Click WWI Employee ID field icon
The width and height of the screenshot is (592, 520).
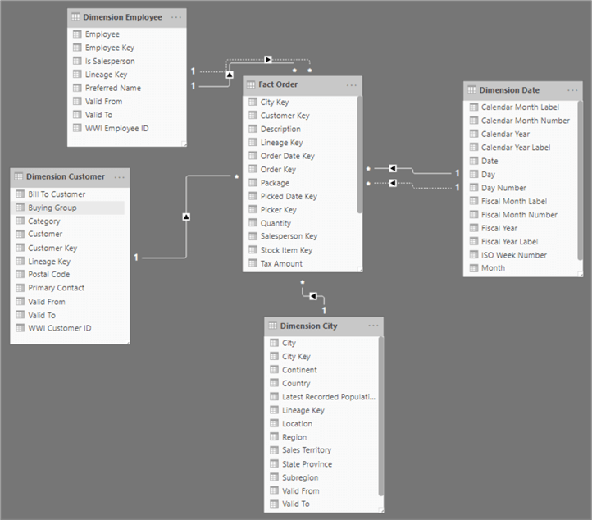77,128
